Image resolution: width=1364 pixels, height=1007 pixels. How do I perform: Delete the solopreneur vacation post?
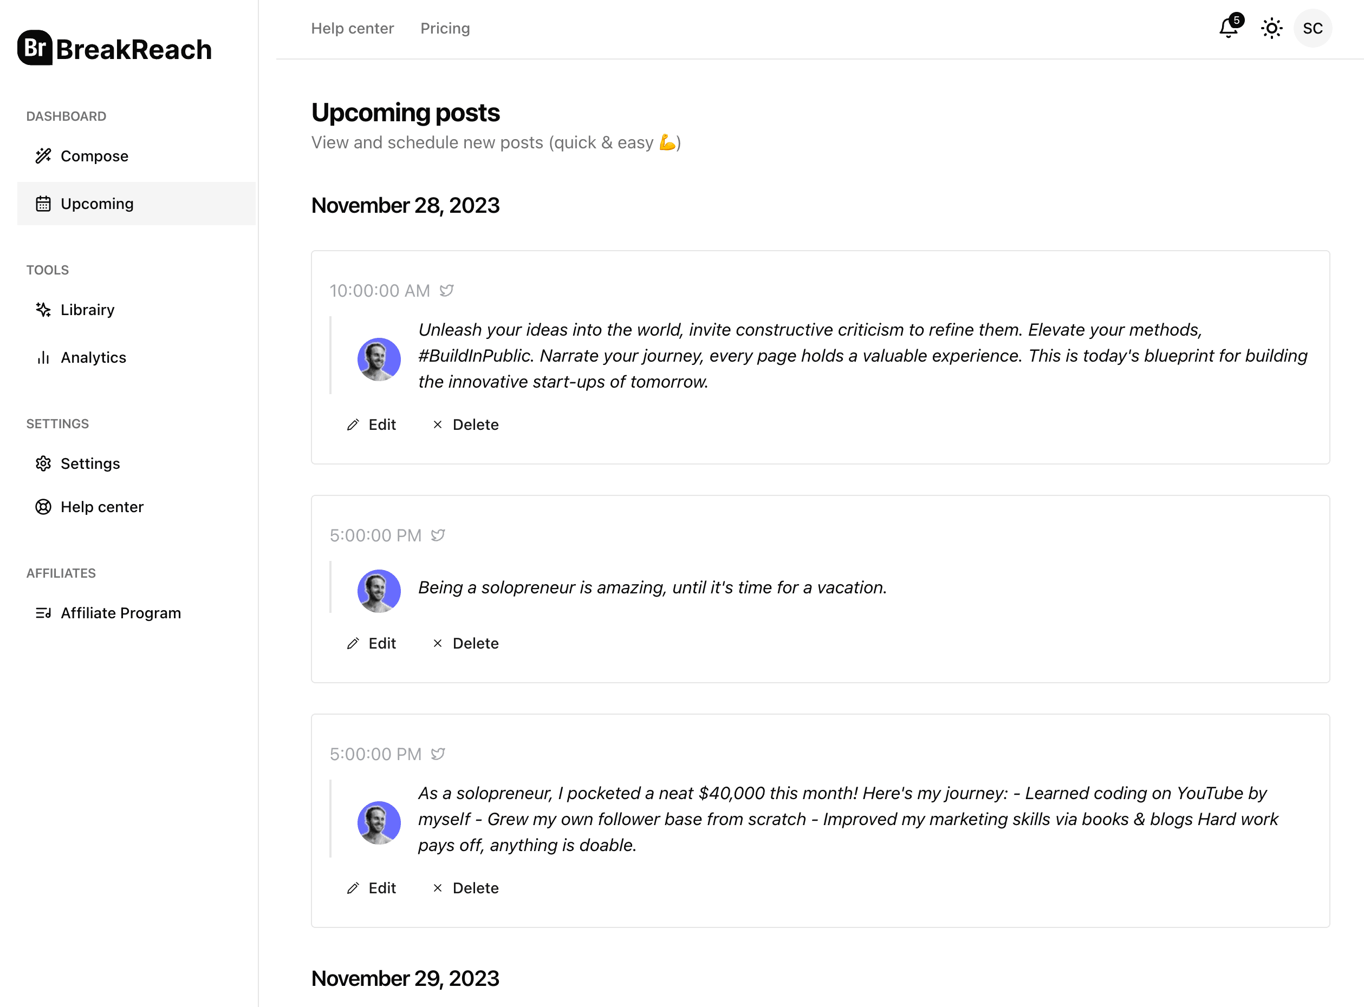point(465,644)
